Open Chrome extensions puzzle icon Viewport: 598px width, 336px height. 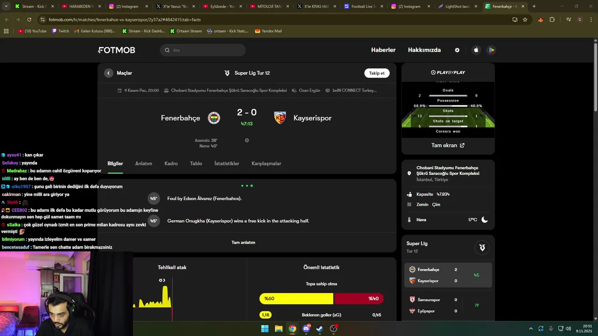552,20
